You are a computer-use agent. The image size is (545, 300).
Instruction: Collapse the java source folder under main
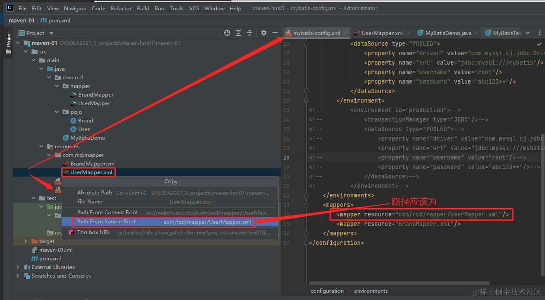click(x=41, y=69)
